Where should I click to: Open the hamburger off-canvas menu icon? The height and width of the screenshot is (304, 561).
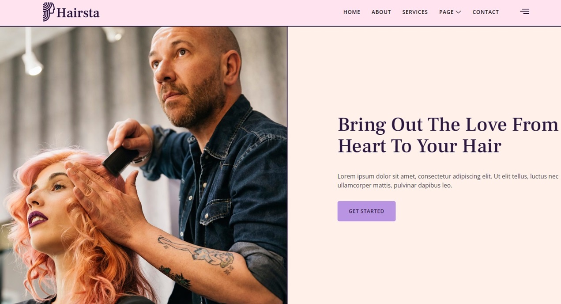524,11
